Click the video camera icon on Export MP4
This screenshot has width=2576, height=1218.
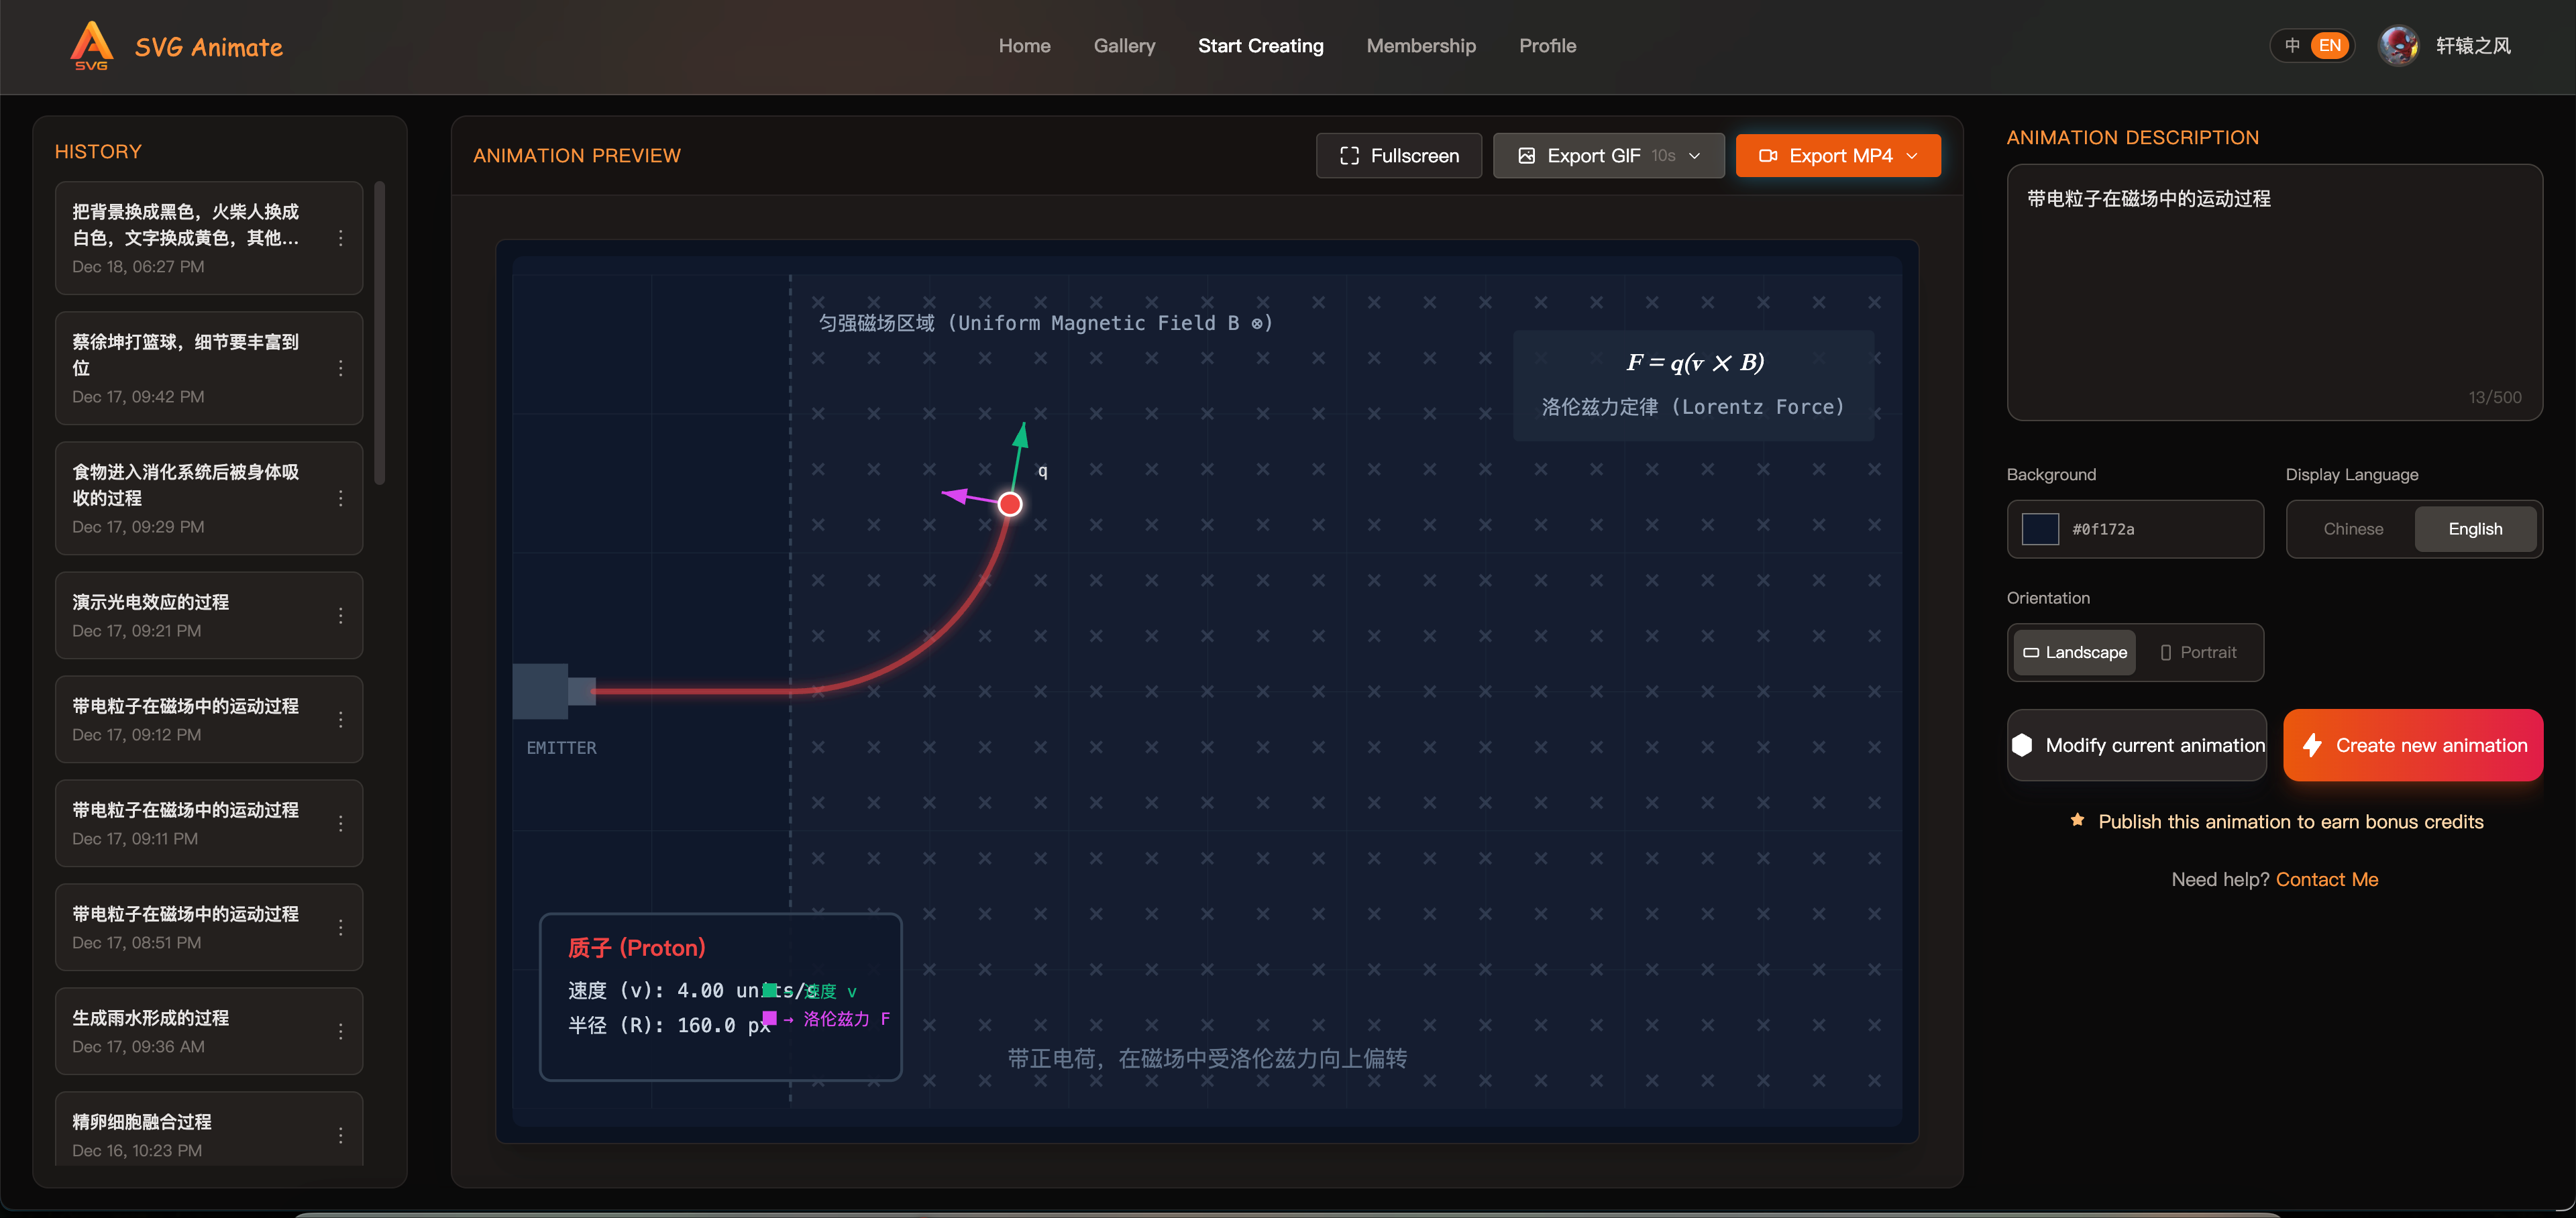[x=1769, y=155]
